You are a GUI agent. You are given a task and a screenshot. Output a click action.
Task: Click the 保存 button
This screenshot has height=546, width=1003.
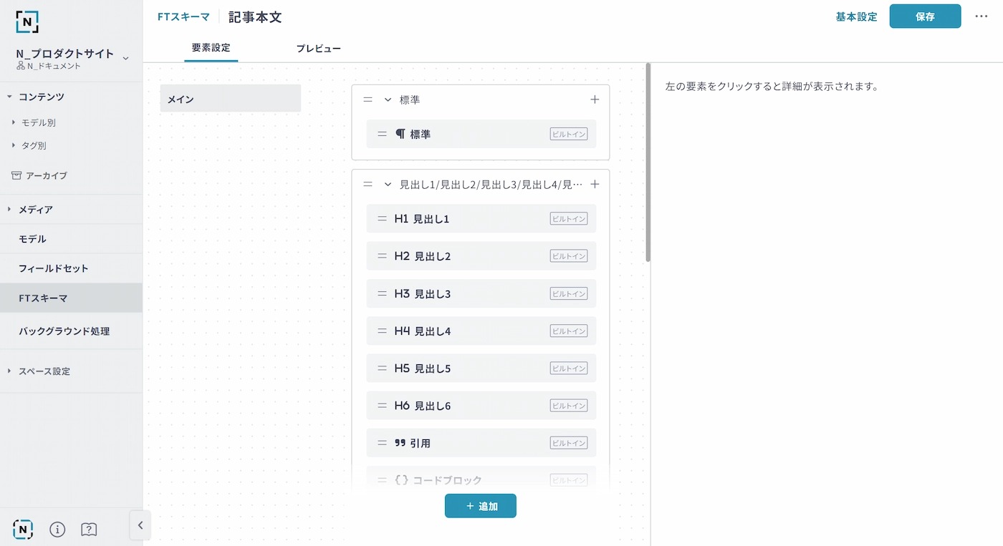(924, 16)
